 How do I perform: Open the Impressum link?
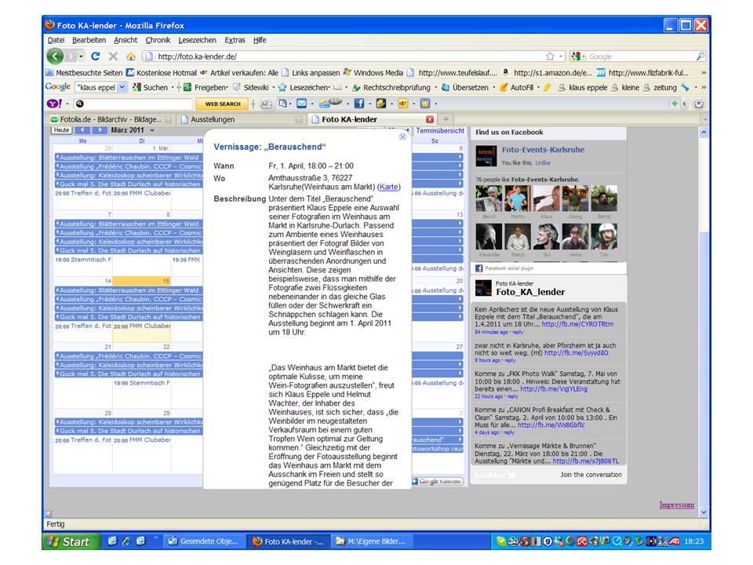click(x=676, y=505)
